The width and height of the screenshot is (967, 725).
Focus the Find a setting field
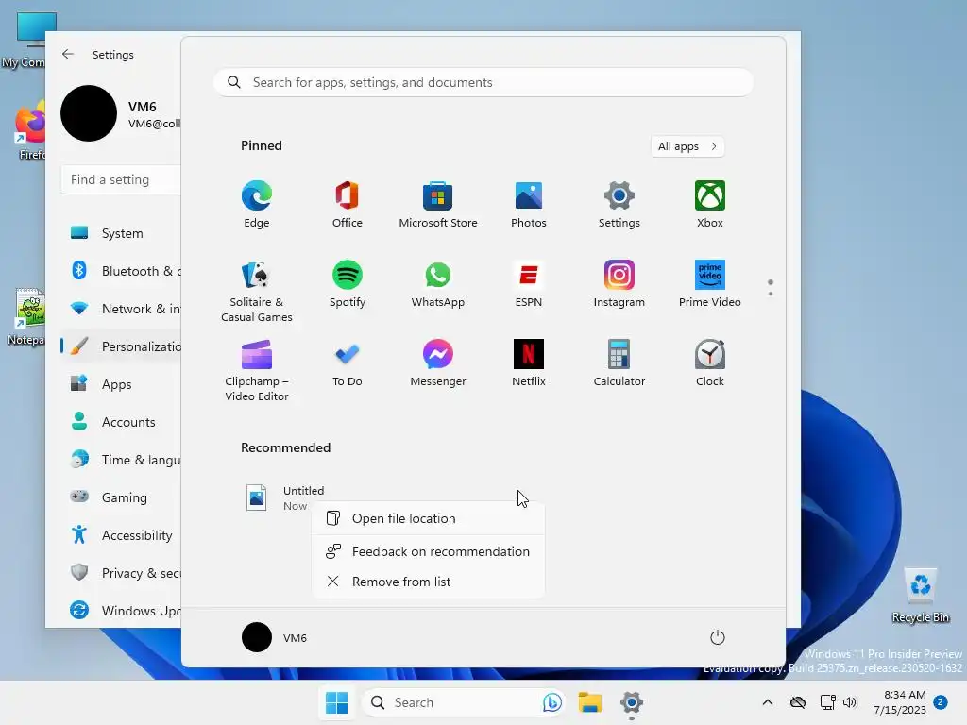point(121,179)
